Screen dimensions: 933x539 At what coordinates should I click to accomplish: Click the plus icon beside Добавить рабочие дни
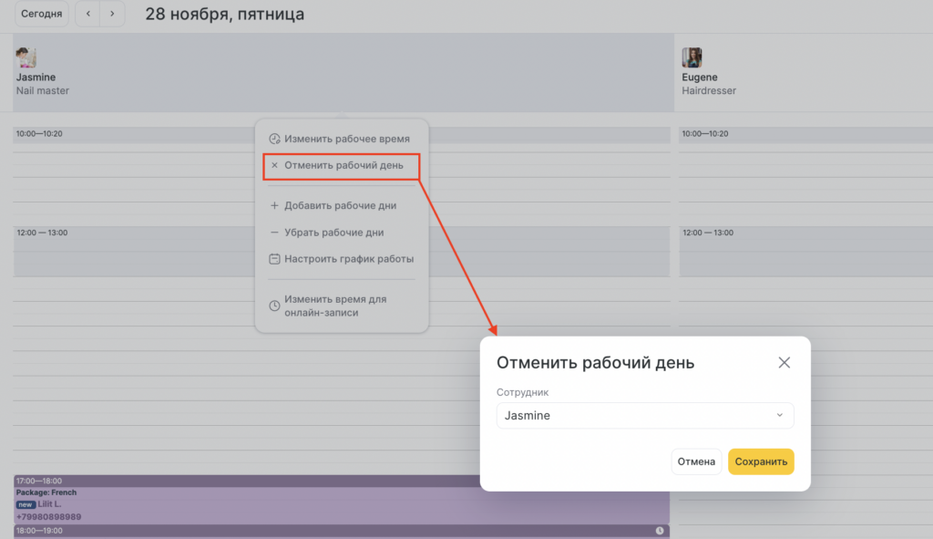coord(274,206)
